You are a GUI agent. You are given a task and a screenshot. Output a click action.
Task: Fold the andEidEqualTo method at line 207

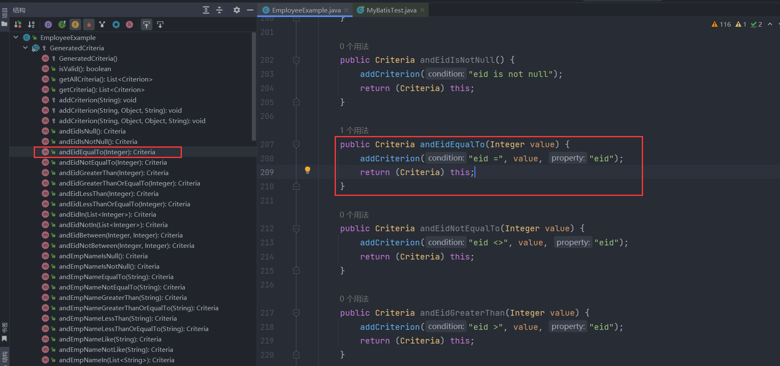(296, 144)
